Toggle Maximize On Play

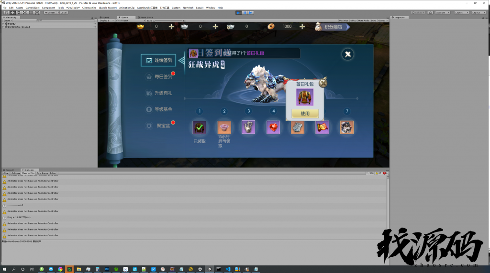pyautogui.click(x=348, y=21)
